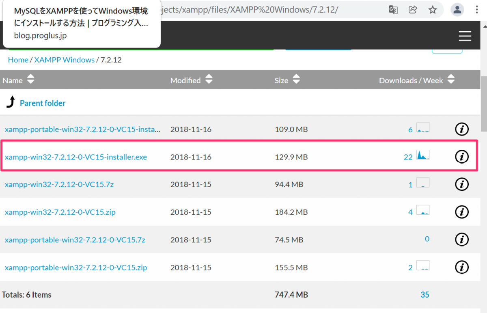The width and height of the screenshot is (487, 313).
Task: Open XAMPP Windows breadcrumb link
Action: (x=64, y=60)
